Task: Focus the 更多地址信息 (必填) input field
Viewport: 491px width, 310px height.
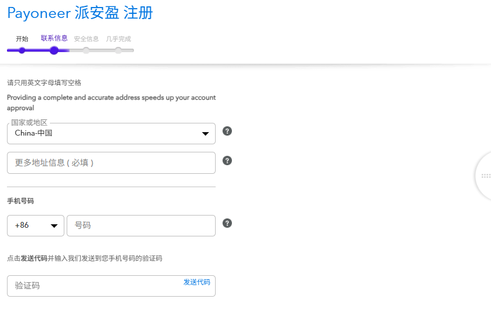Action: tap(111, 163)
